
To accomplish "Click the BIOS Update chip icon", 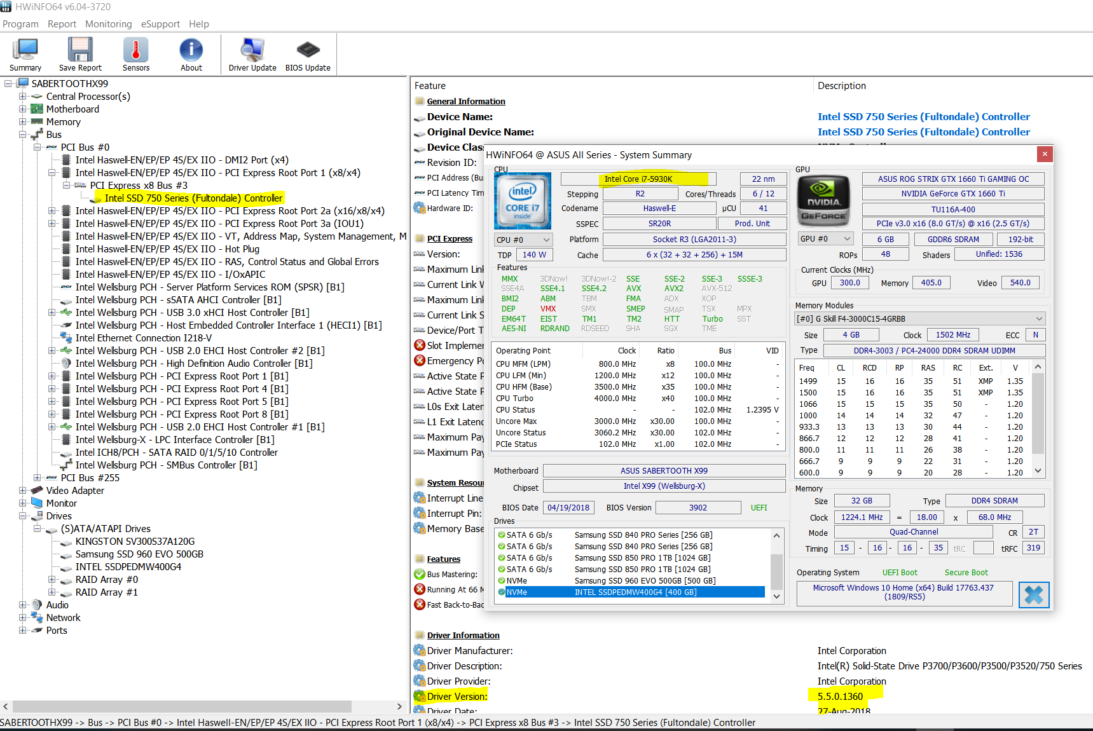I will click(308, 50).
